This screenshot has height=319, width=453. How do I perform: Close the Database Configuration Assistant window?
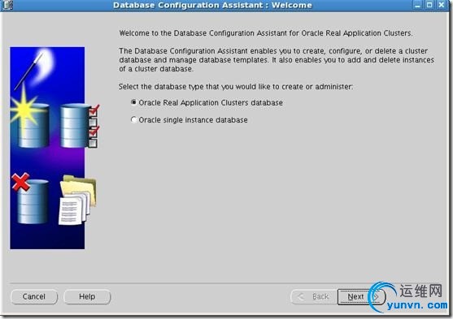point(442,5)
